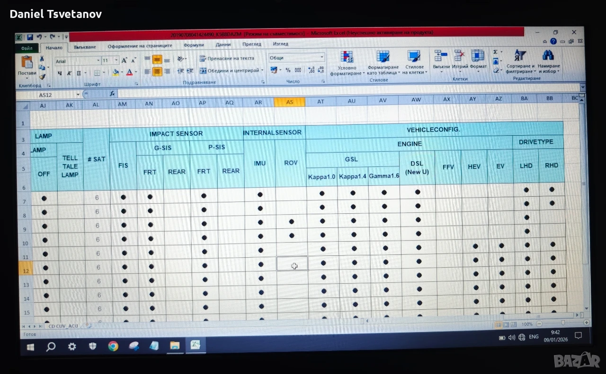Toggle italic К formatting
The width and height of the screenshot is (606, 374).
pyautogui.click(x=69, y=73)
